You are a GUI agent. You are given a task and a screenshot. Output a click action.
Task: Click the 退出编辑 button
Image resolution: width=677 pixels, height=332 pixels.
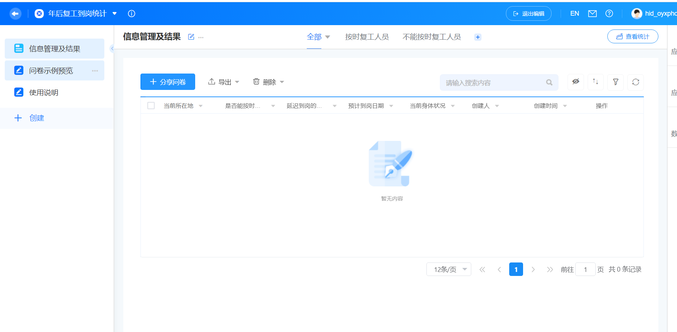[529, 13]
